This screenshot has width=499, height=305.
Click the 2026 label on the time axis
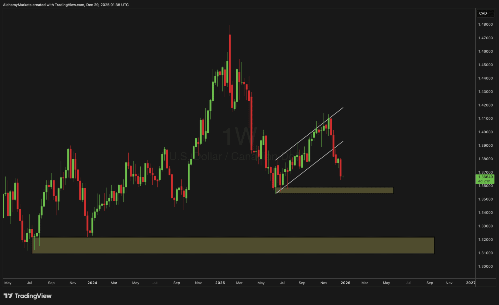(345, 283)
